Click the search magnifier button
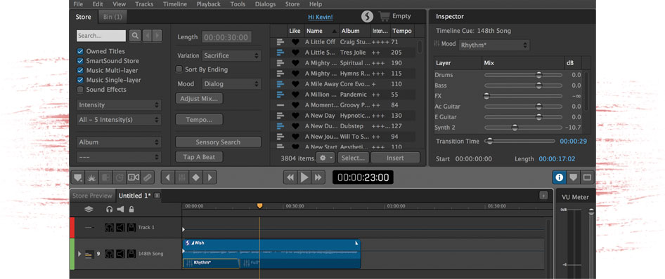 tap(135, 36)
